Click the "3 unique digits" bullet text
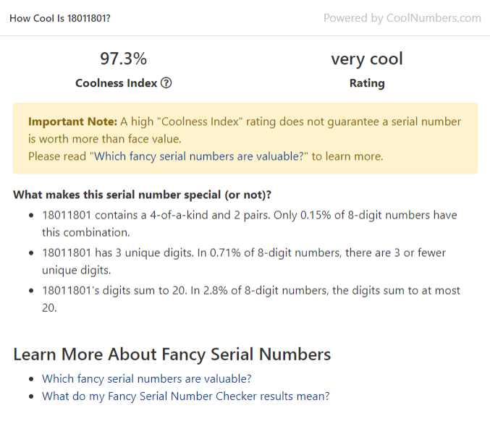The image size is (490, 429). [244, 262]
